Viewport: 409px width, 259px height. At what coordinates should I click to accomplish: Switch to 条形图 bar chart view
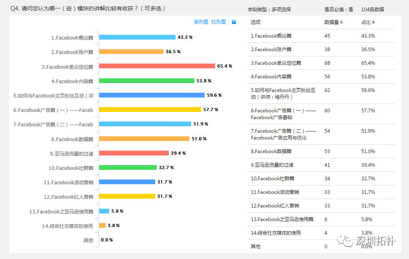coord(201,22)
